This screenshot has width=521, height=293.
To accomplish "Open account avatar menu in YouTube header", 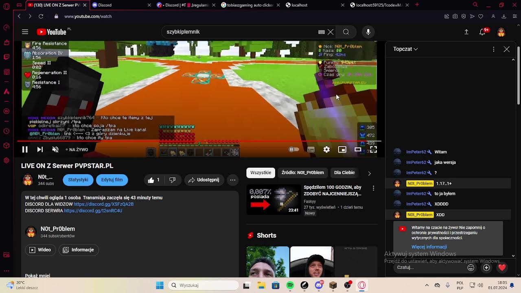I will 501,32.
